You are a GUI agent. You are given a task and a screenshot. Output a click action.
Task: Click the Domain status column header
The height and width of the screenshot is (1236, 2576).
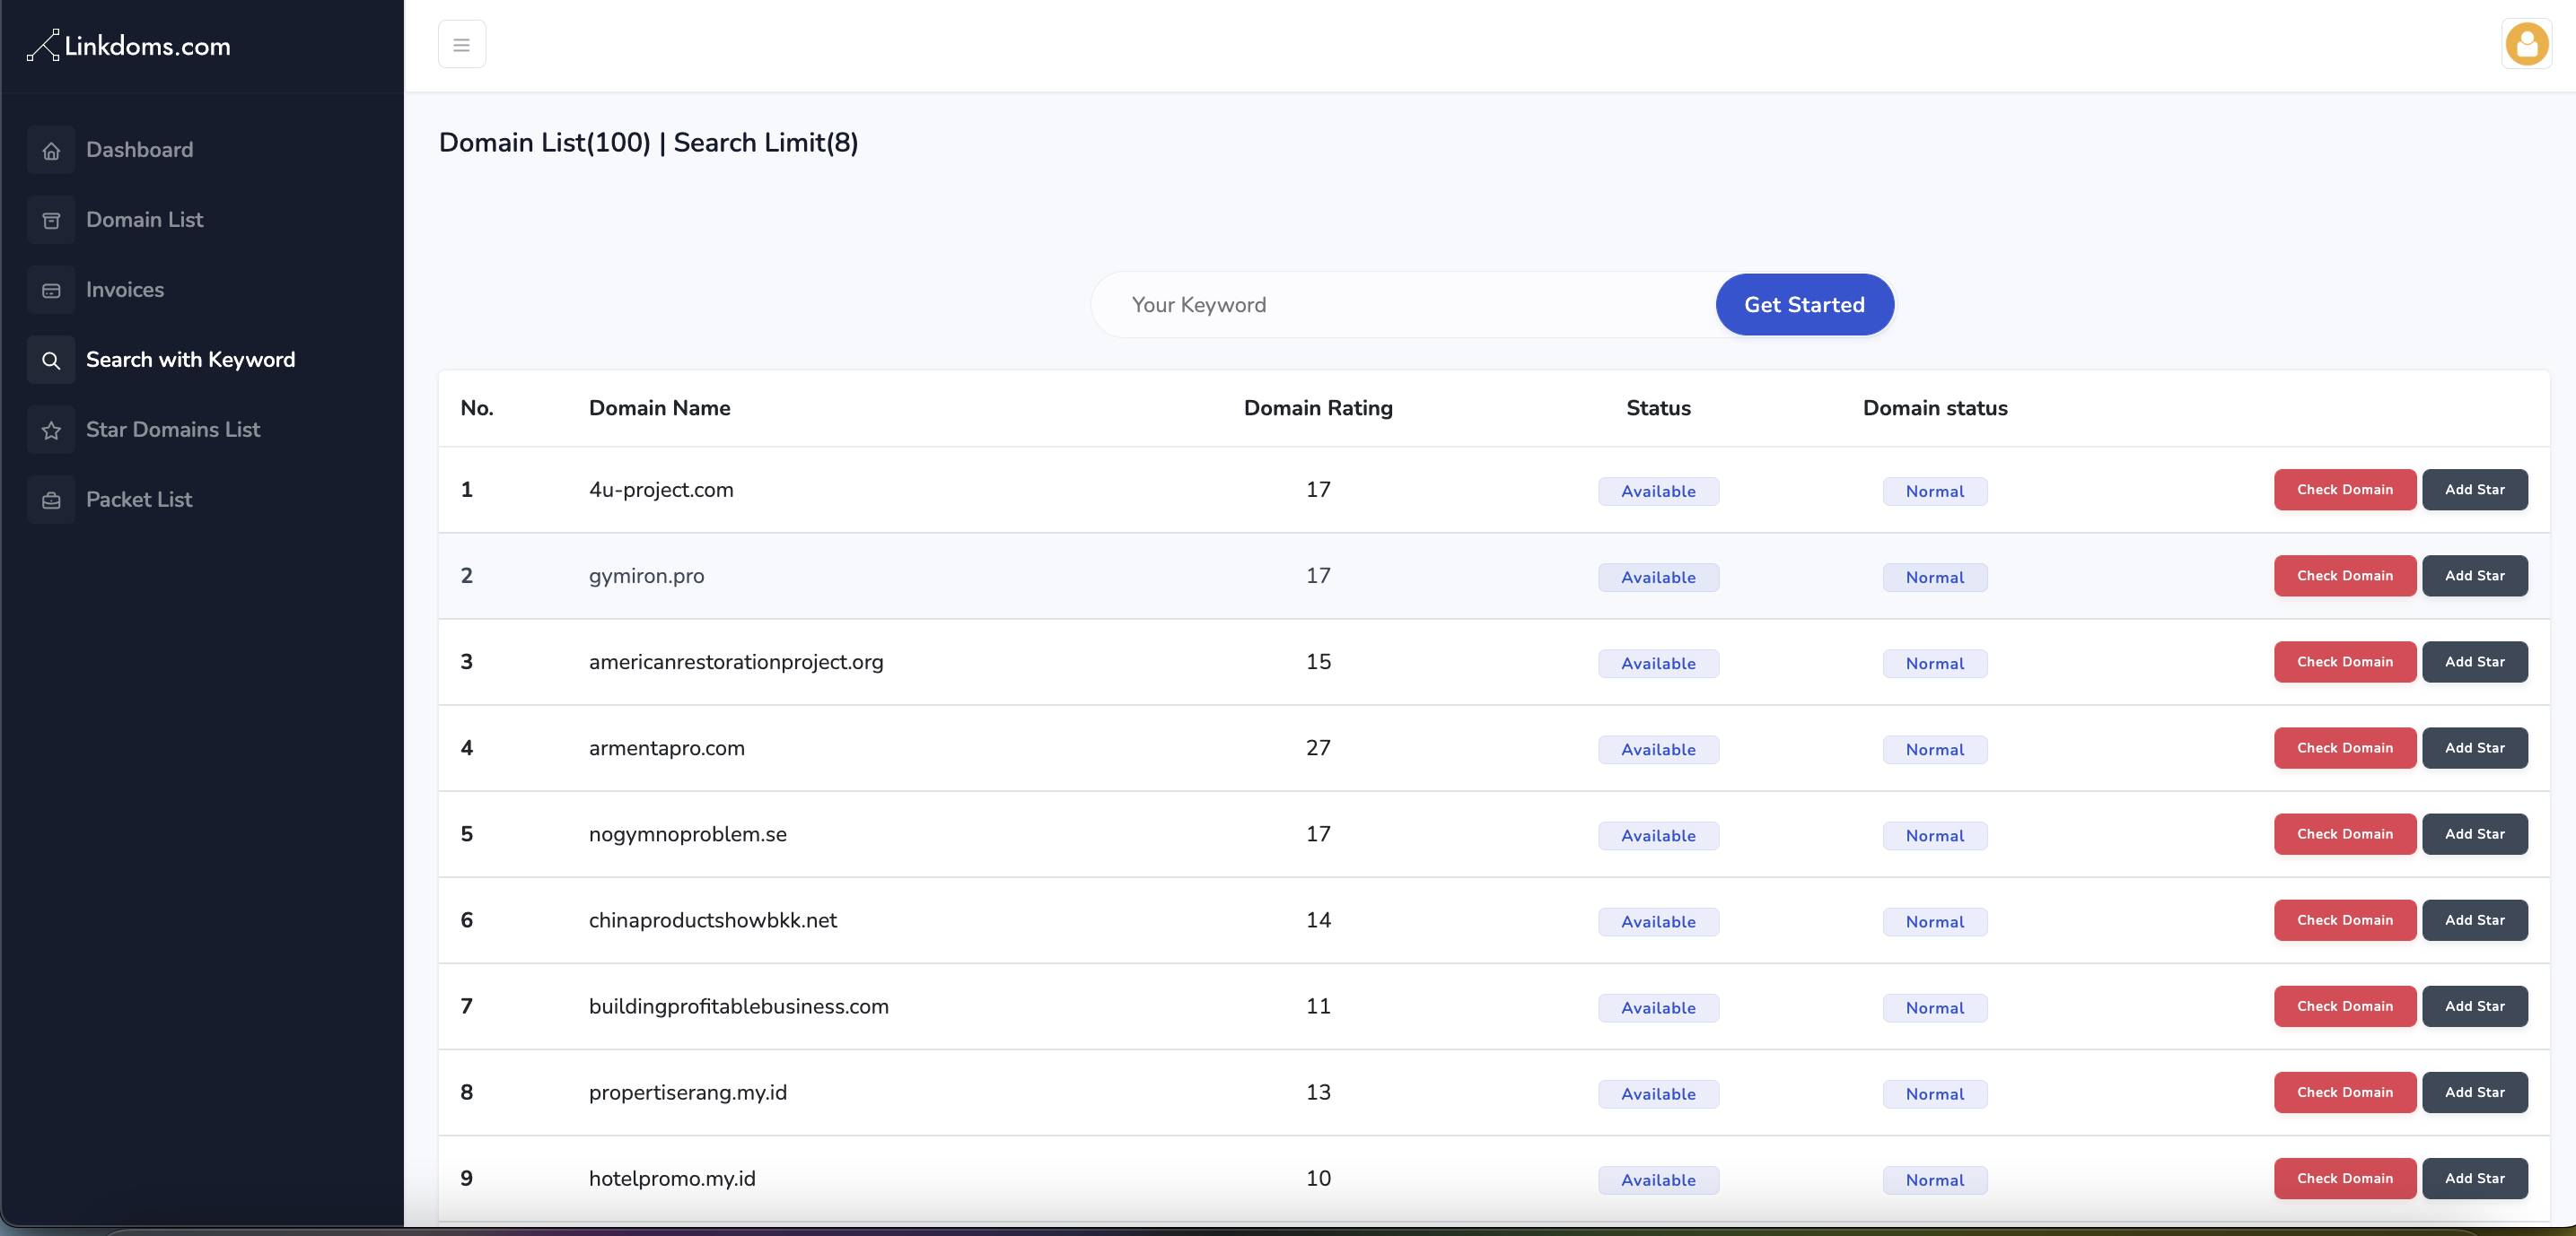pyautogui.click(x=1935, y=408)
